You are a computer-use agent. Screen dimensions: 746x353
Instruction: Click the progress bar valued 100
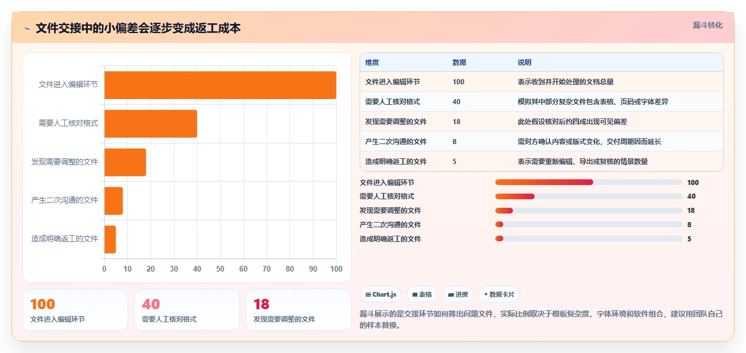tap(589, 182)
